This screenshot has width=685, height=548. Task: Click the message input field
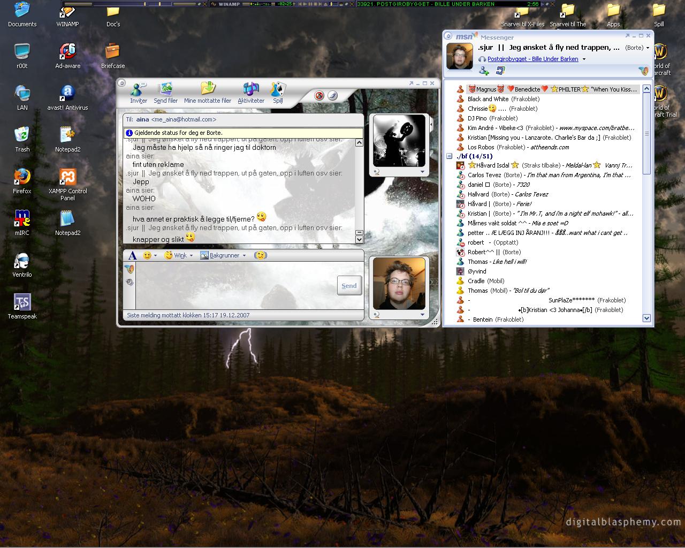235,285
